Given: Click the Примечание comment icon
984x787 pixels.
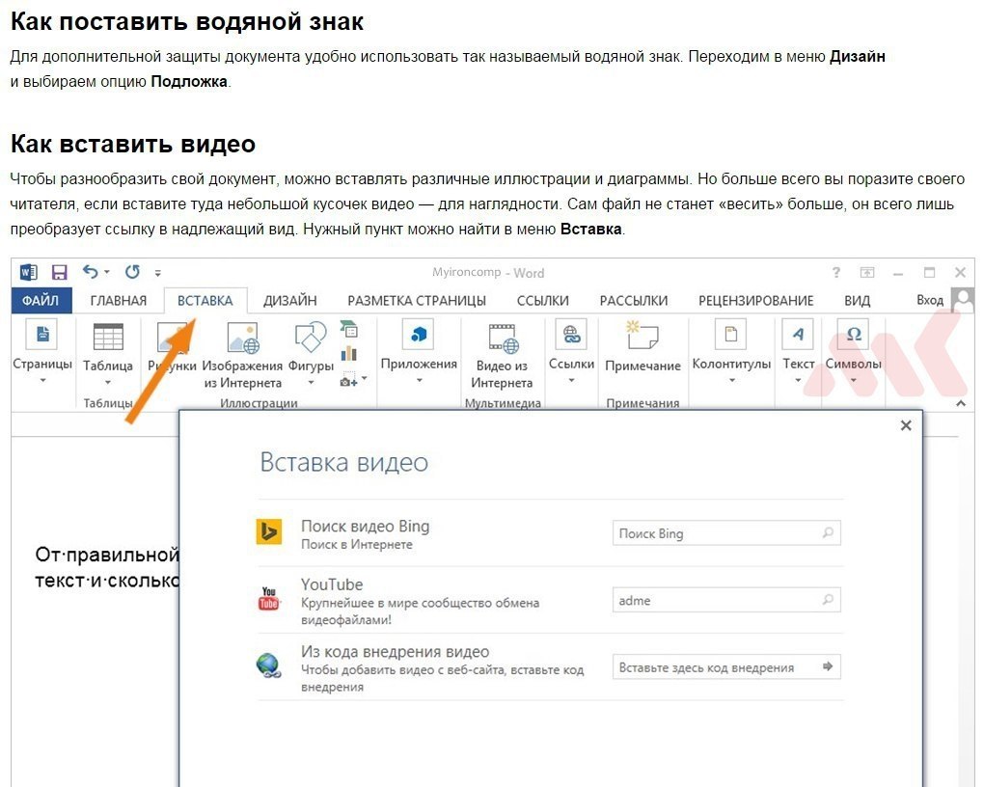Looking at the screenshot, I should click(x=642, y=335).
